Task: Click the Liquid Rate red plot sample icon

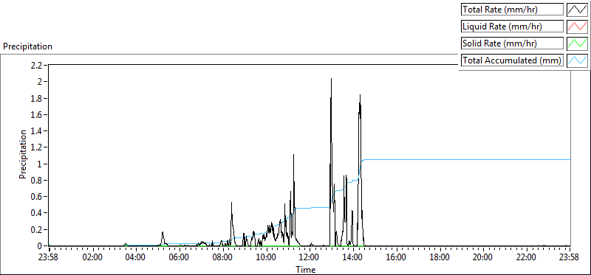Action: point(577,27)
